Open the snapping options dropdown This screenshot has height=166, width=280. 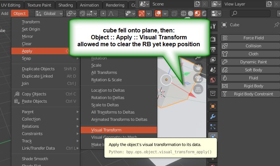[92, 13]
